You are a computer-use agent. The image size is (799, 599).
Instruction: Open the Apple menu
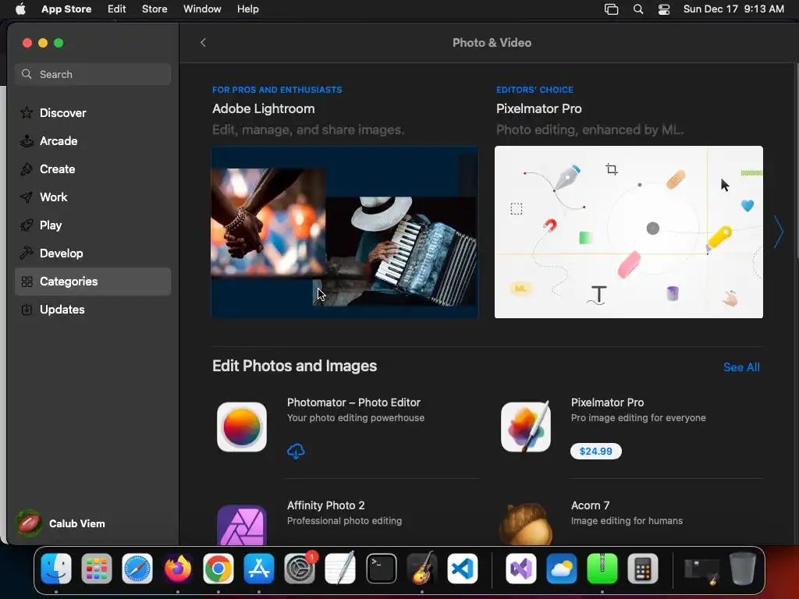[20, 9]
